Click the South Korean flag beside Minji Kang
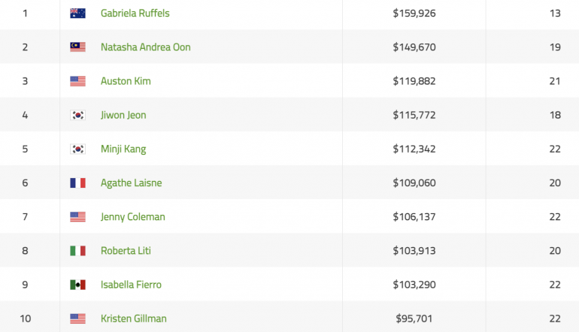579x332 pixels. 77,149
